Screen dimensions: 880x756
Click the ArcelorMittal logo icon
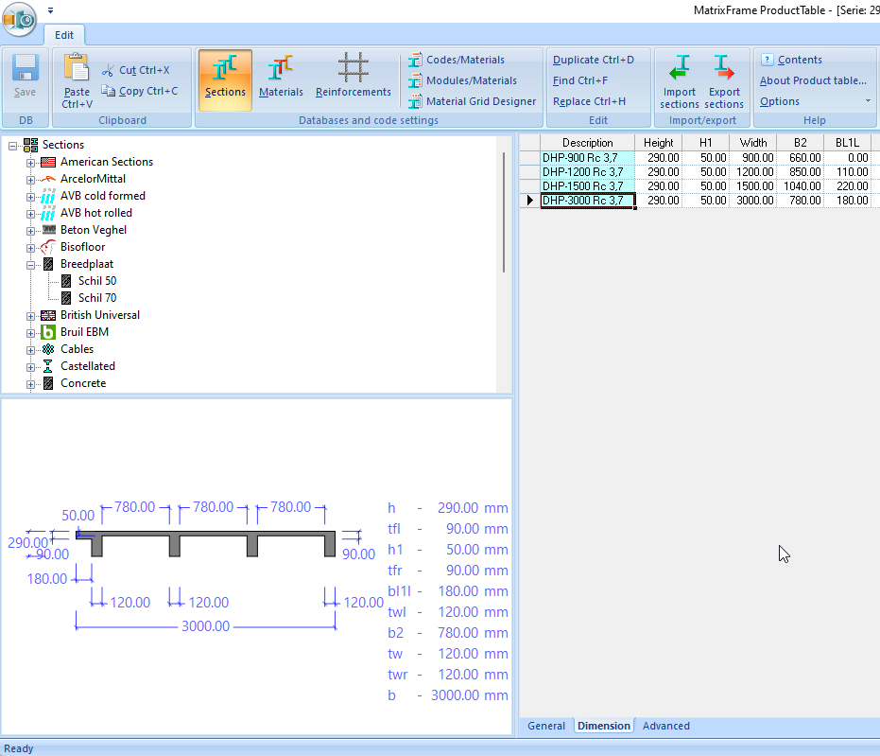48,179
